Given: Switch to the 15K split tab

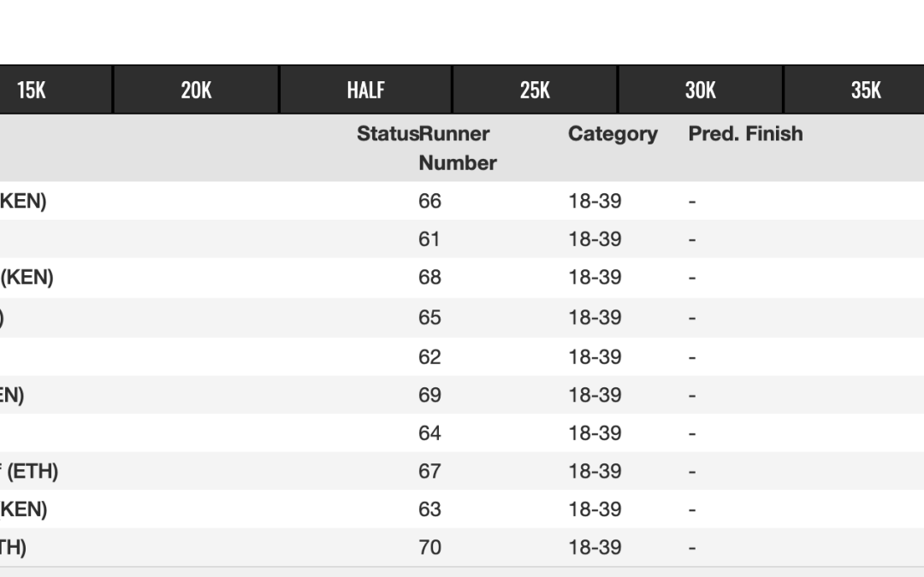Looking at the screenshot, I should tap(32, 90).
